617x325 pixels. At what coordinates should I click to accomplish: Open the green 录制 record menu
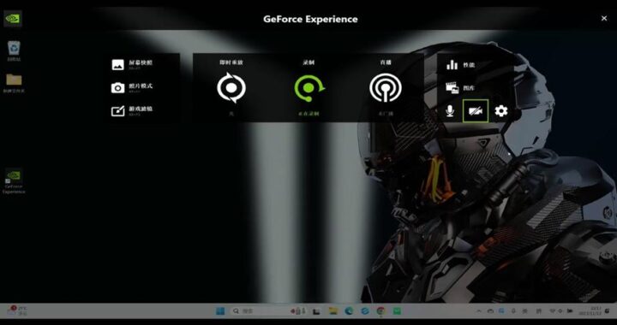click(x=308, y=87)
